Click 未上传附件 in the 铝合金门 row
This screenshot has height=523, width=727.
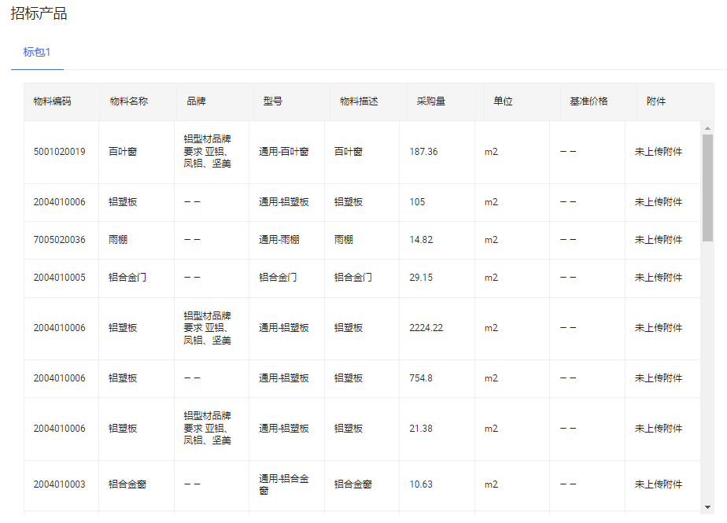coord(659,278)
